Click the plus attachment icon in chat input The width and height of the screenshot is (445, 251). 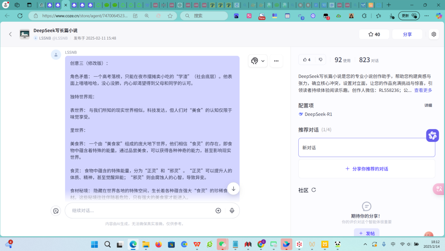coord(218,210)
